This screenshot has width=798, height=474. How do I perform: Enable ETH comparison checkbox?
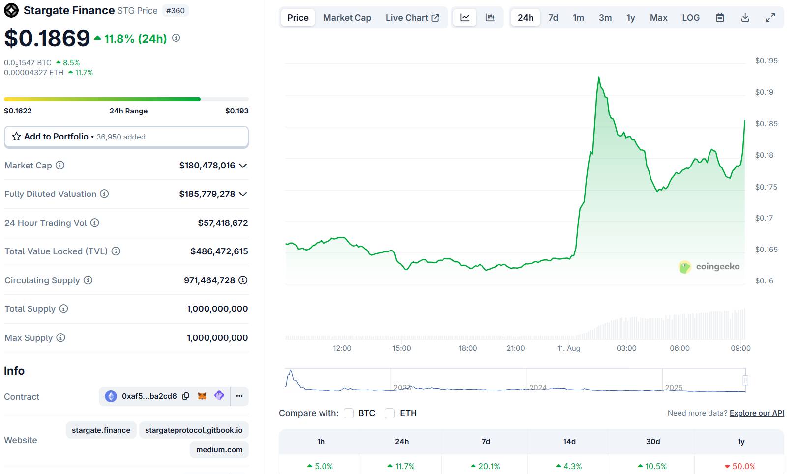pyautogui.click(x=390, y=413)
